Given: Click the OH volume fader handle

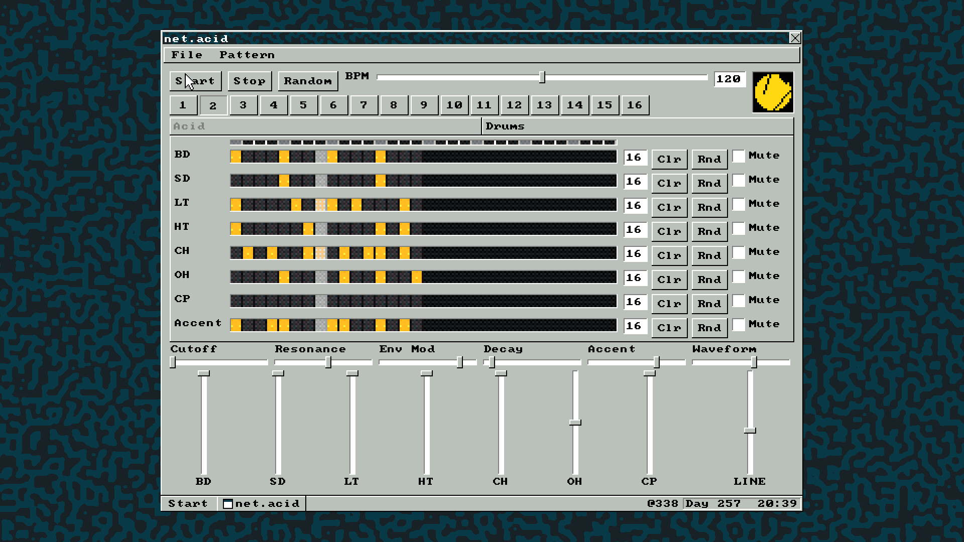Looking at the screenshot, I should tap(575, 423).
